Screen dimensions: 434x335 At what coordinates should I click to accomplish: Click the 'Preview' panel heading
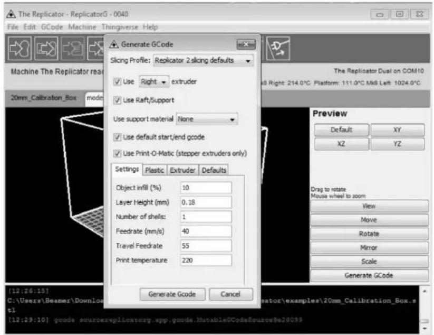point(330,114)
